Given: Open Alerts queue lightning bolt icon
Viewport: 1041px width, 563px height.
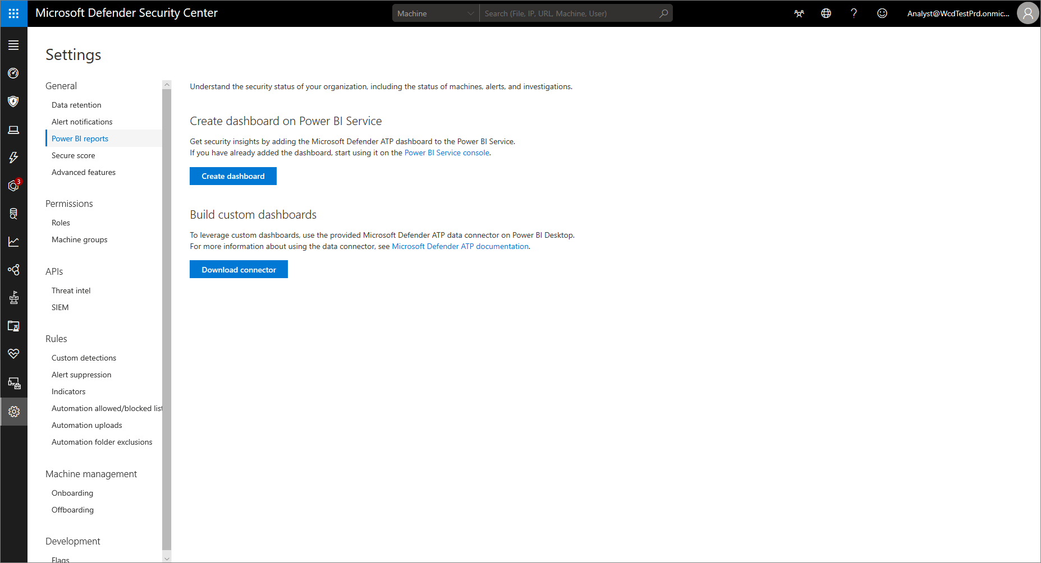Looking at the screenshot, I should pyautogui.click(x=13, y=158).
